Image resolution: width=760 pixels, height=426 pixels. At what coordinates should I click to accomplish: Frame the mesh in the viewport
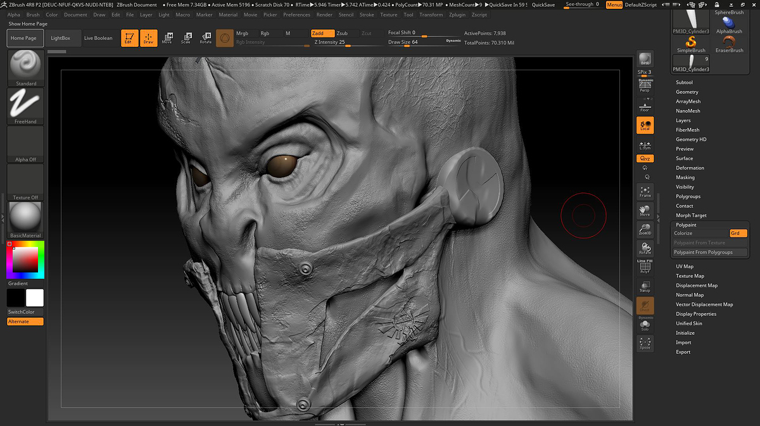pos(645,191)
